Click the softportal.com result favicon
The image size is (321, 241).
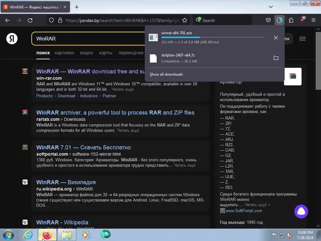25,147
